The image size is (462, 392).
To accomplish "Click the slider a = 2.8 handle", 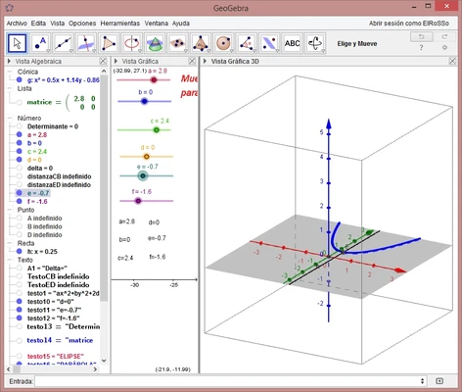I will click(154, 79).
